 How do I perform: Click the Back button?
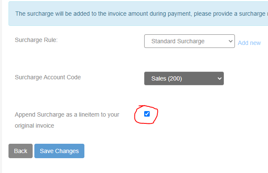pyautogui.click(x=20, y=151)
